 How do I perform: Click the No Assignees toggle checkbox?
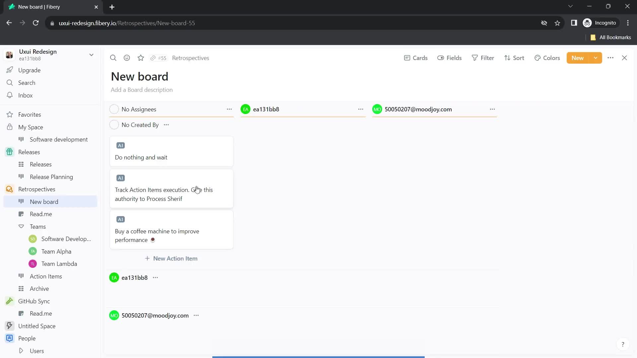(114, 109)
